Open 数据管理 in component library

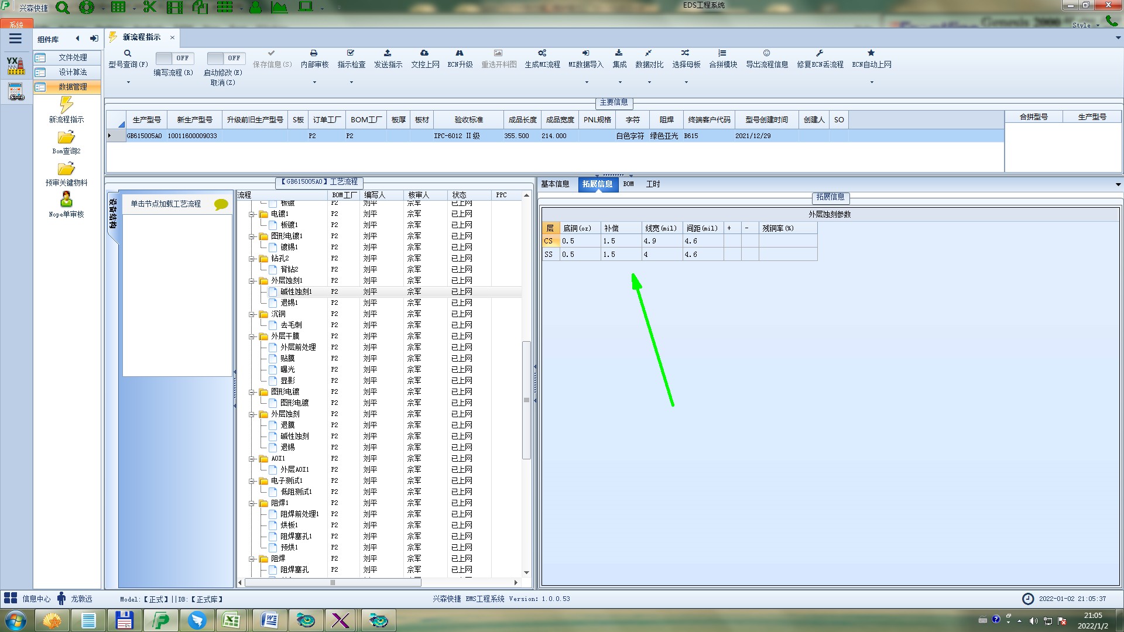pos(72,87)
